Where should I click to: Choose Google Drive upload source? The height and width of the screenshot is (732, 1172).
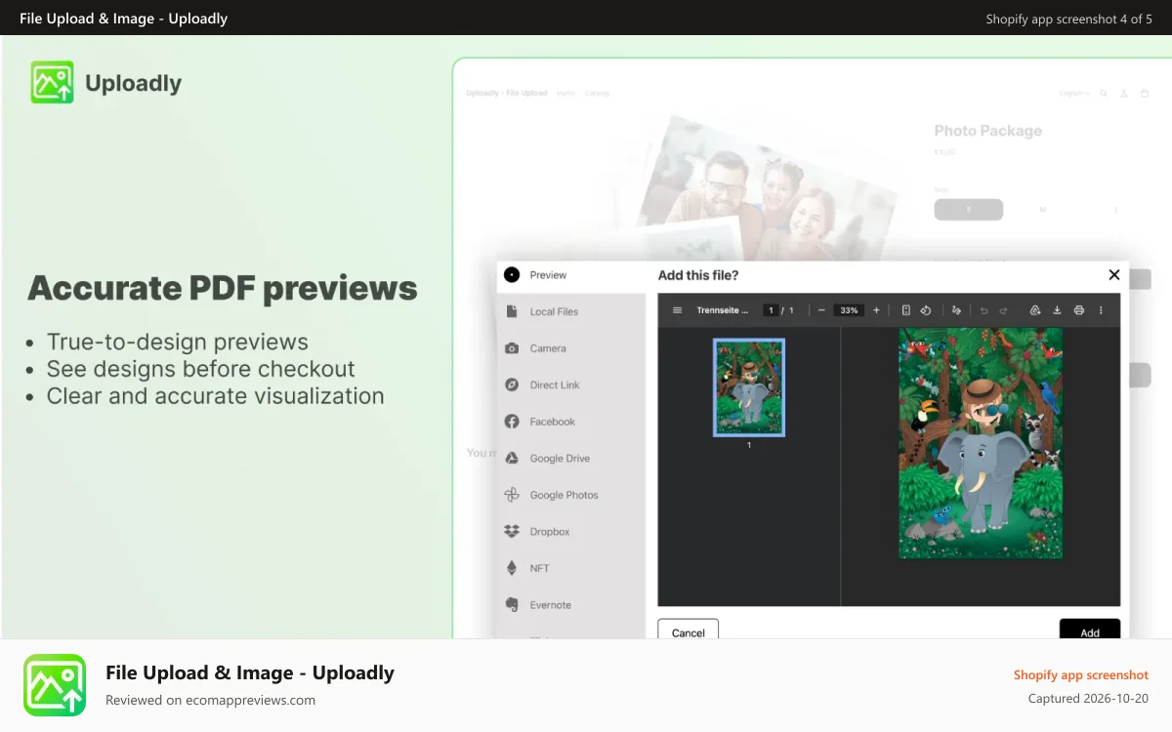[x=571, y=458]
